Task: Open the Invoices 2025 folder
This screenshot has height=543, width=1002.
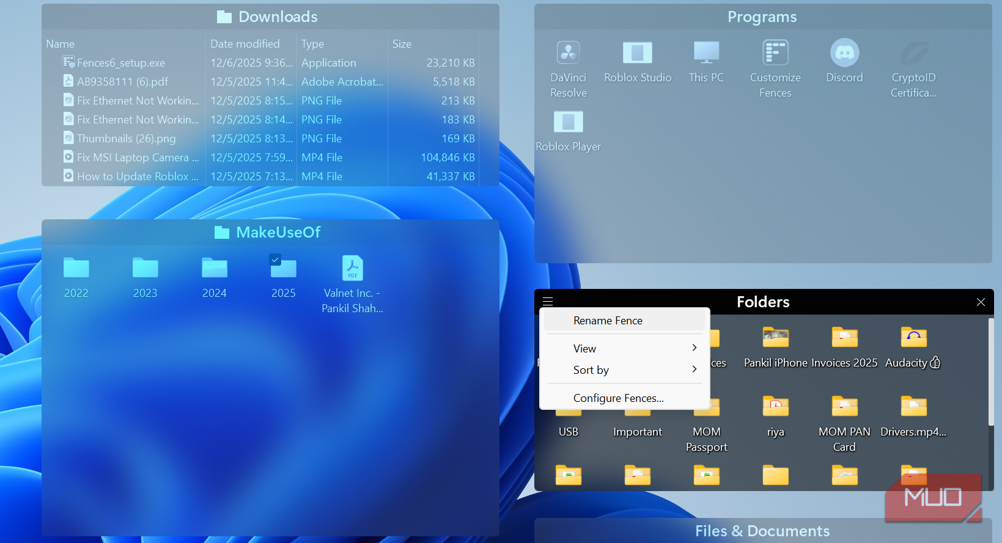Action: (844, 347)
